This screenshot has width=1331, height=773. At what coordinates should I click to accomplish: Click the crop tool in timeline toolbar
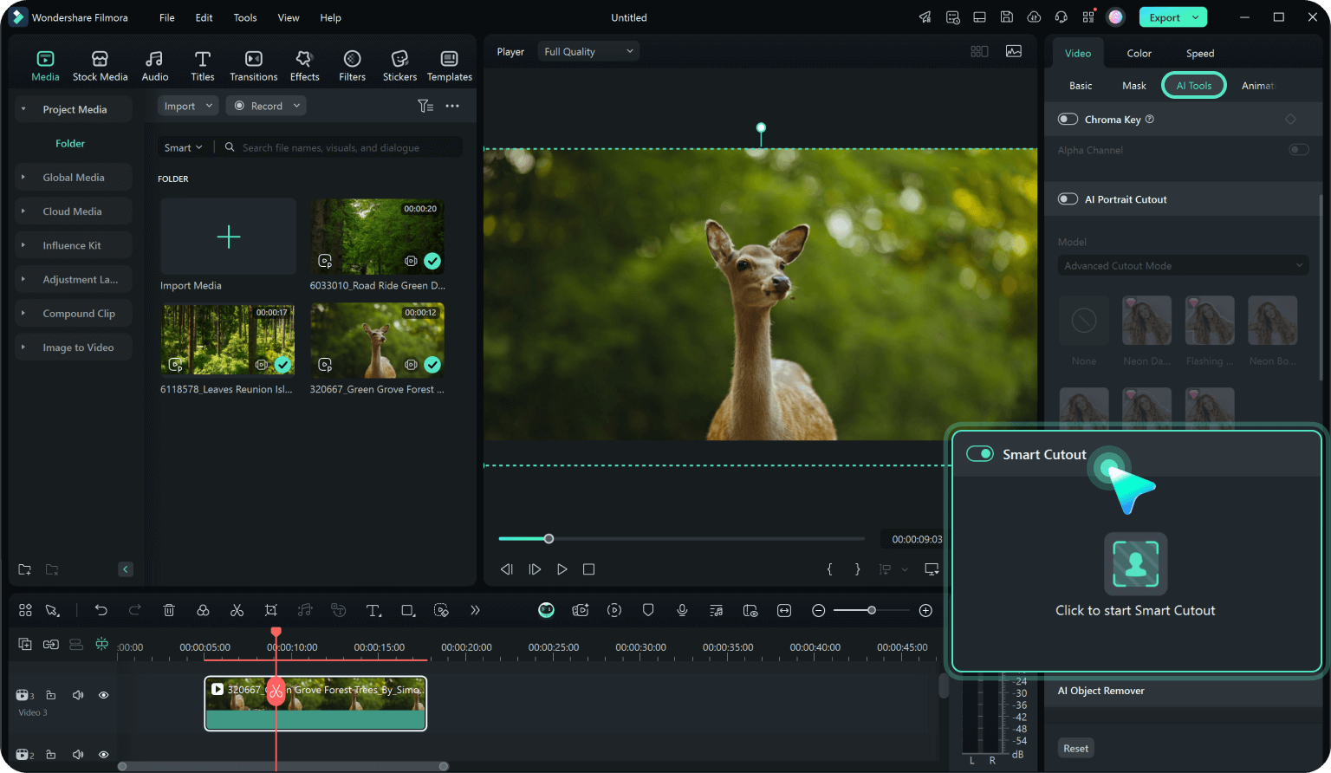pos(271,610)
